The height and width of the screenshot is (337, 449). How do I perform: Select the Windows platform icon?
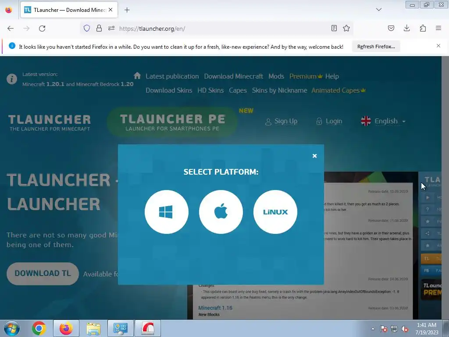(166, 212)
